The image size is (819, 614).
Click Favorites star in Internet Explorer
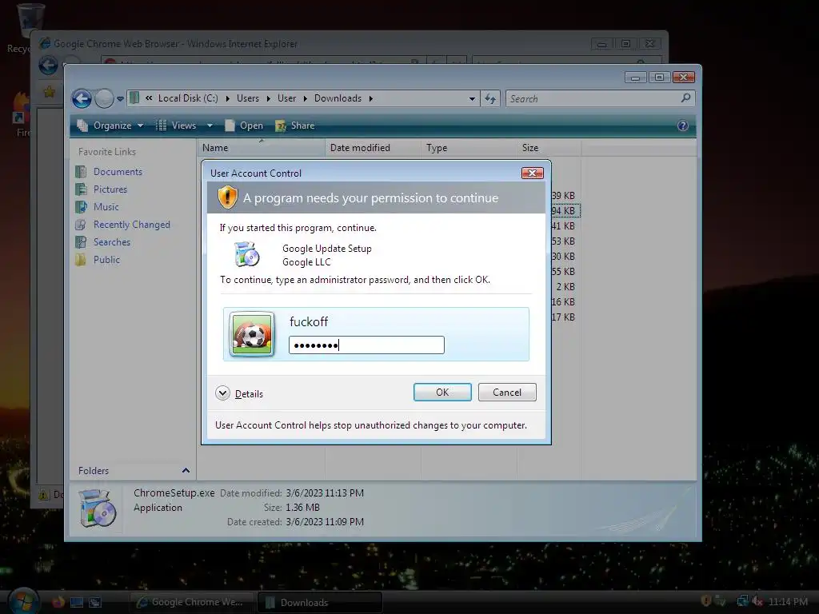pos(49,92)
